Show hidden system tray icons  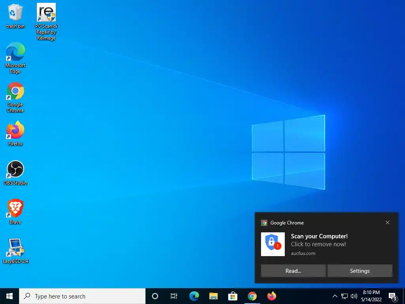[x=335, y=296]
